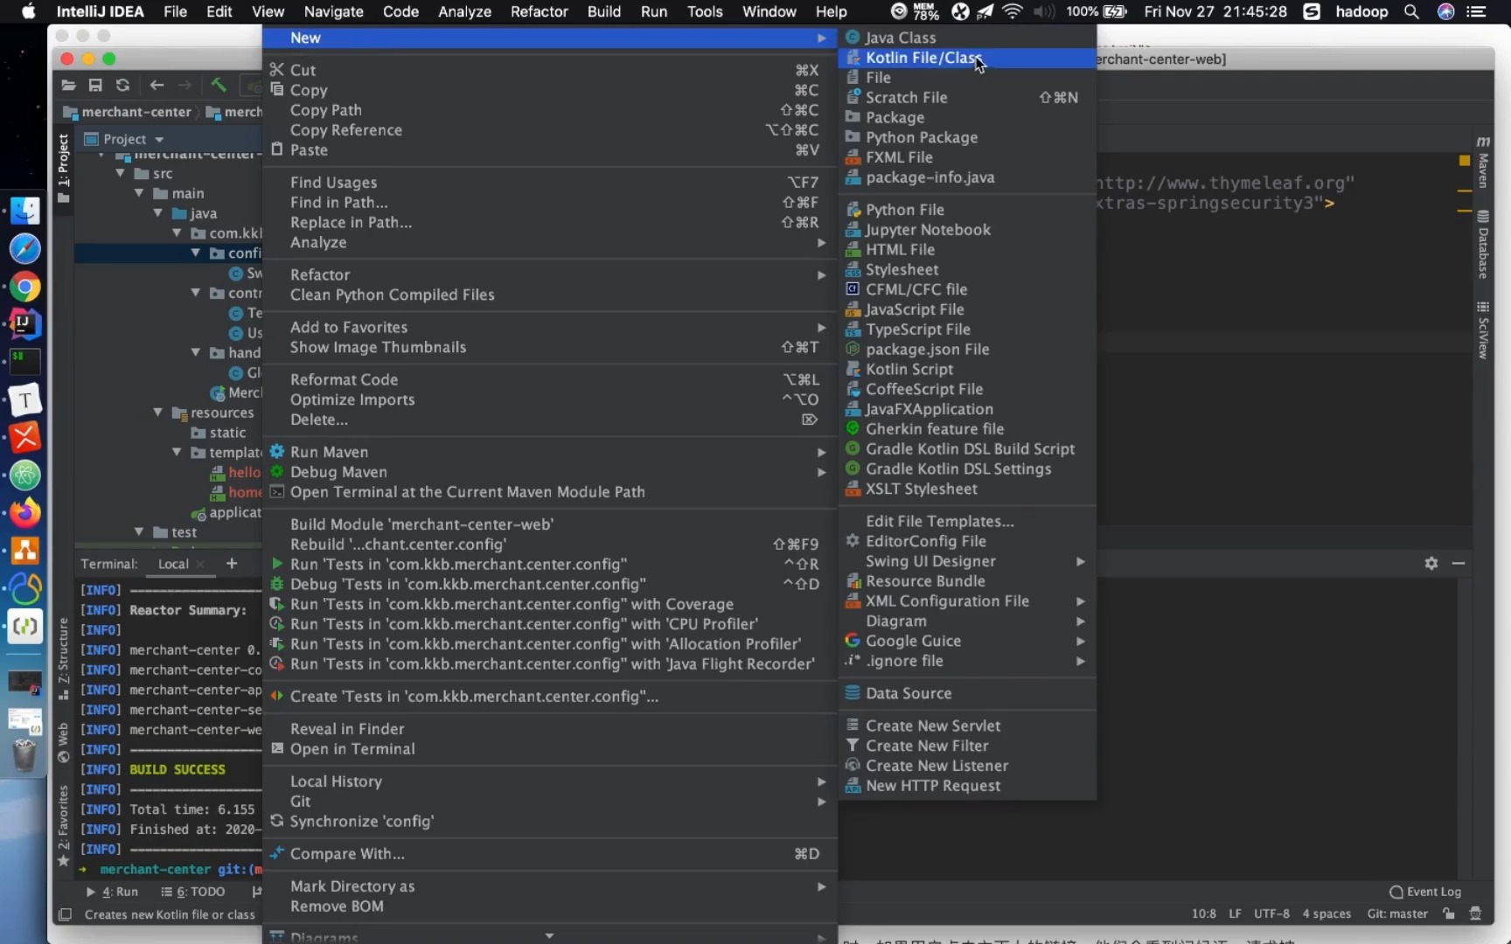This screenshot has width=1511, height=944.
Task: Choose Compare With... entry
Action: pos(549,854)
